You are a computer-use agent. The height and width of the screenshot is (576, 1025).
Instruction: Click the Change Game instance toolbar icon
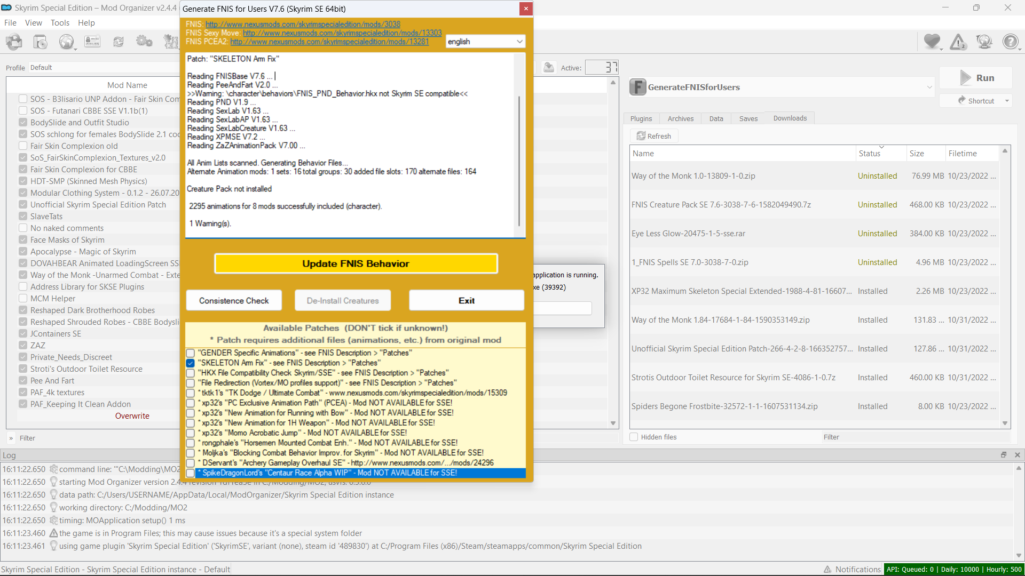14,42
